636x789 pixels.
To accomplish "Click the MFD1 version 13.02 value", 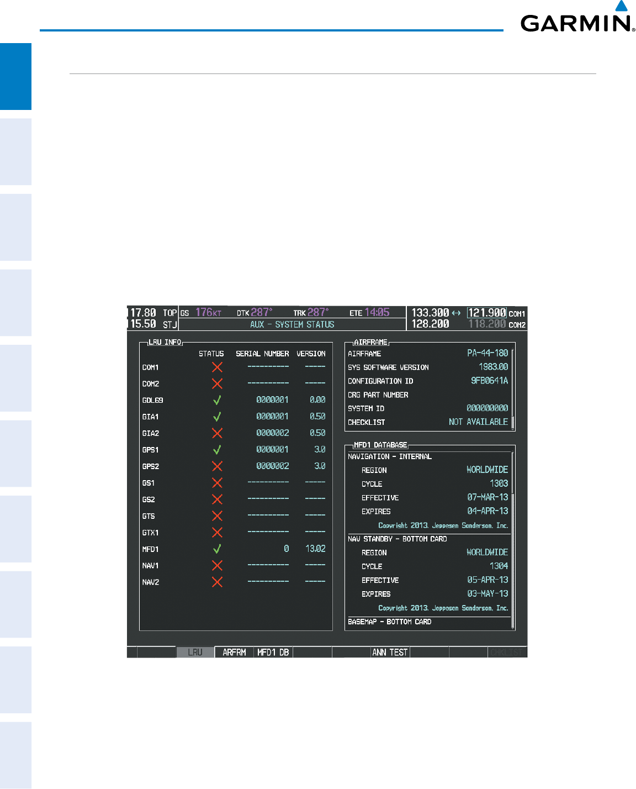I will [x=315, y=549].
